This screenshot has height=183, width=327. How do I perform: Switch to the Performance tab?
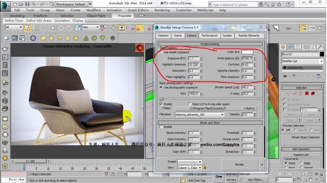[x=209, y=36]
